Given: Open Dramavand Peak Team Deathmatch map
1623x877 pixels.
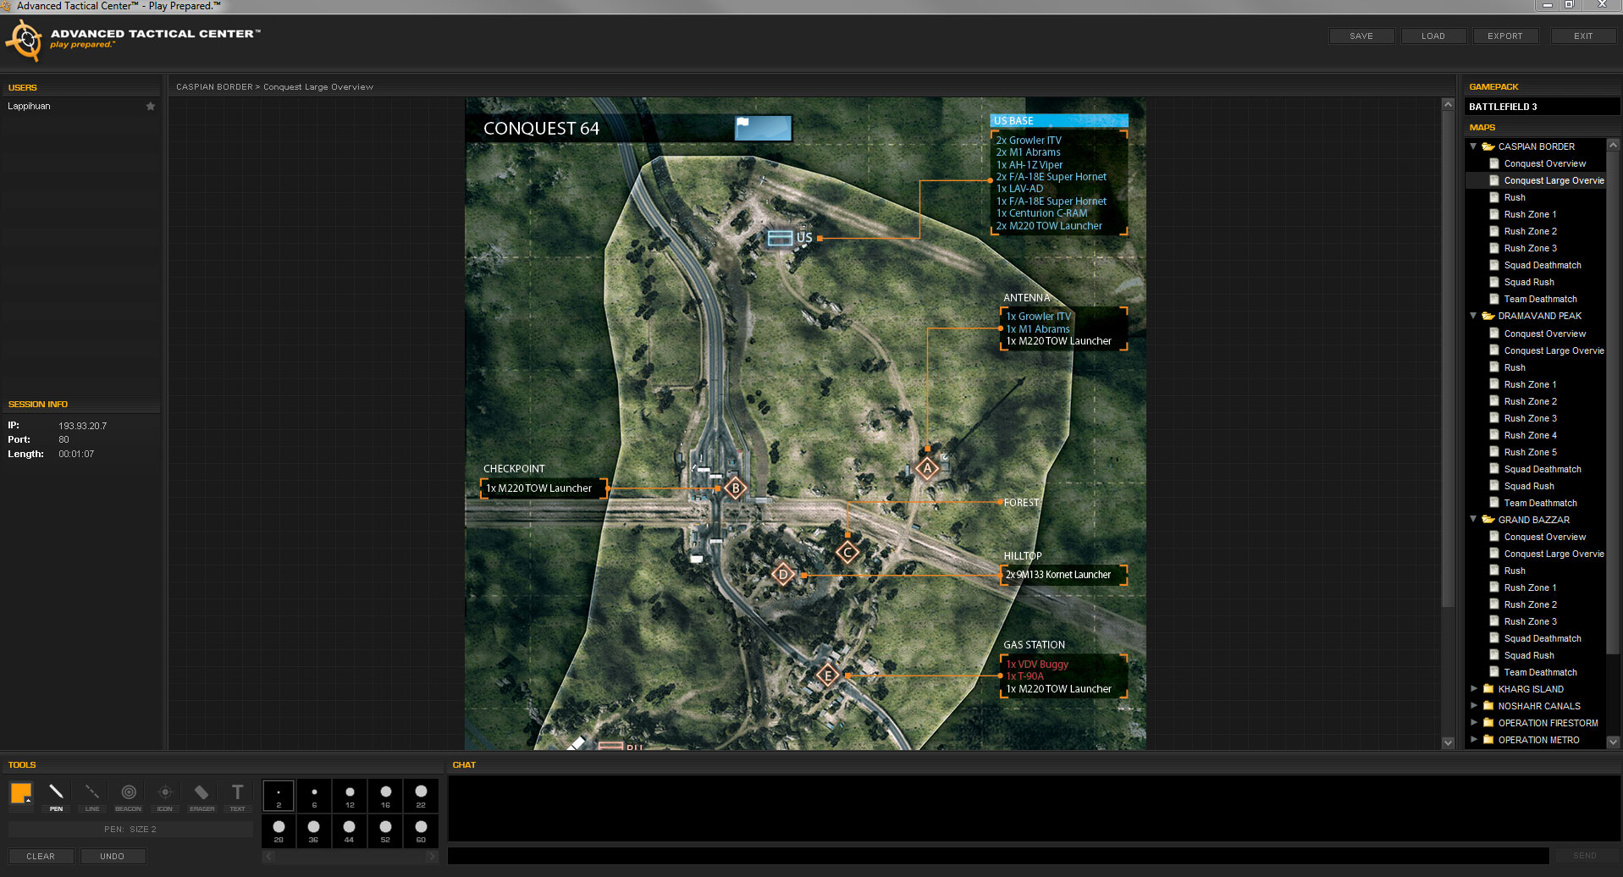Looking at the screenshot, I should tap(1540, 503).
